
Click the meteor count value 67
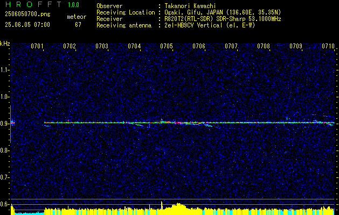(78, 25)
